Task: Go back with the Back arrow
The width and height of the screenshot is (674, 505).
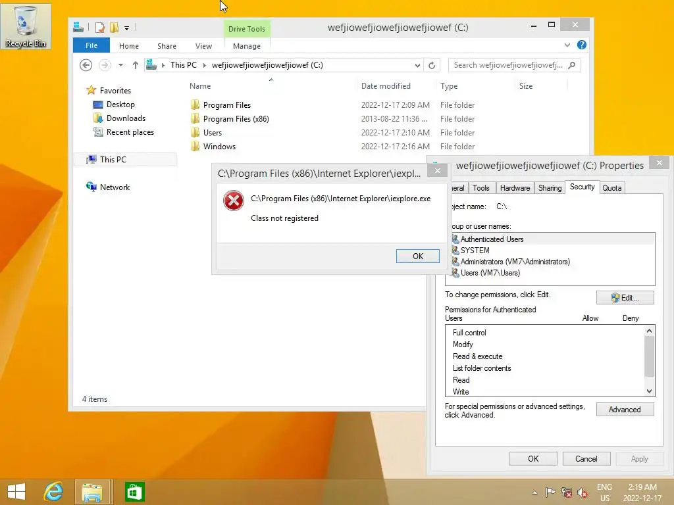Action: point(86,65)
